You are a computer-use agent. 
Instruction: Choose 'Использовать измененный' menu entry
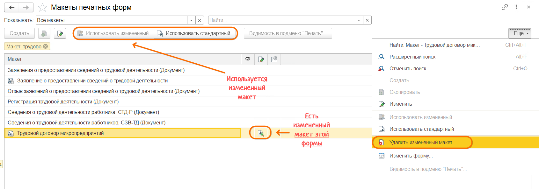(455, 117)
